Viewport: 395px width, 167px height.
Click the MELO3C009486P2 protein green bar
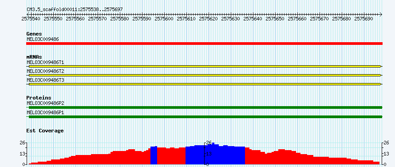pos(204,107)
